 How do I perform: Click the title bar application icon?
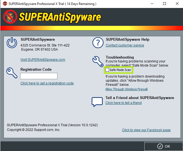[x=5, y=4]
